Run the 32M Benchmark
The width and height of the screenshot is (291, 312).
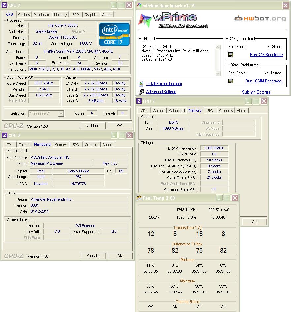click(x=267, y=55)
